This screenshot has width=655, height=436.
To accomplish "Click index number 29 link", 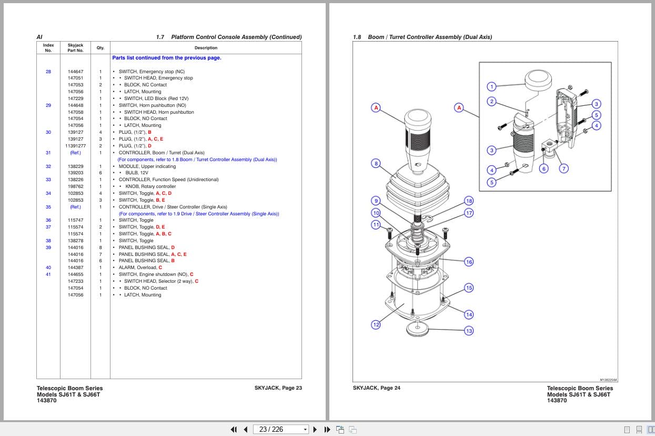I will [x=48, y=105].
